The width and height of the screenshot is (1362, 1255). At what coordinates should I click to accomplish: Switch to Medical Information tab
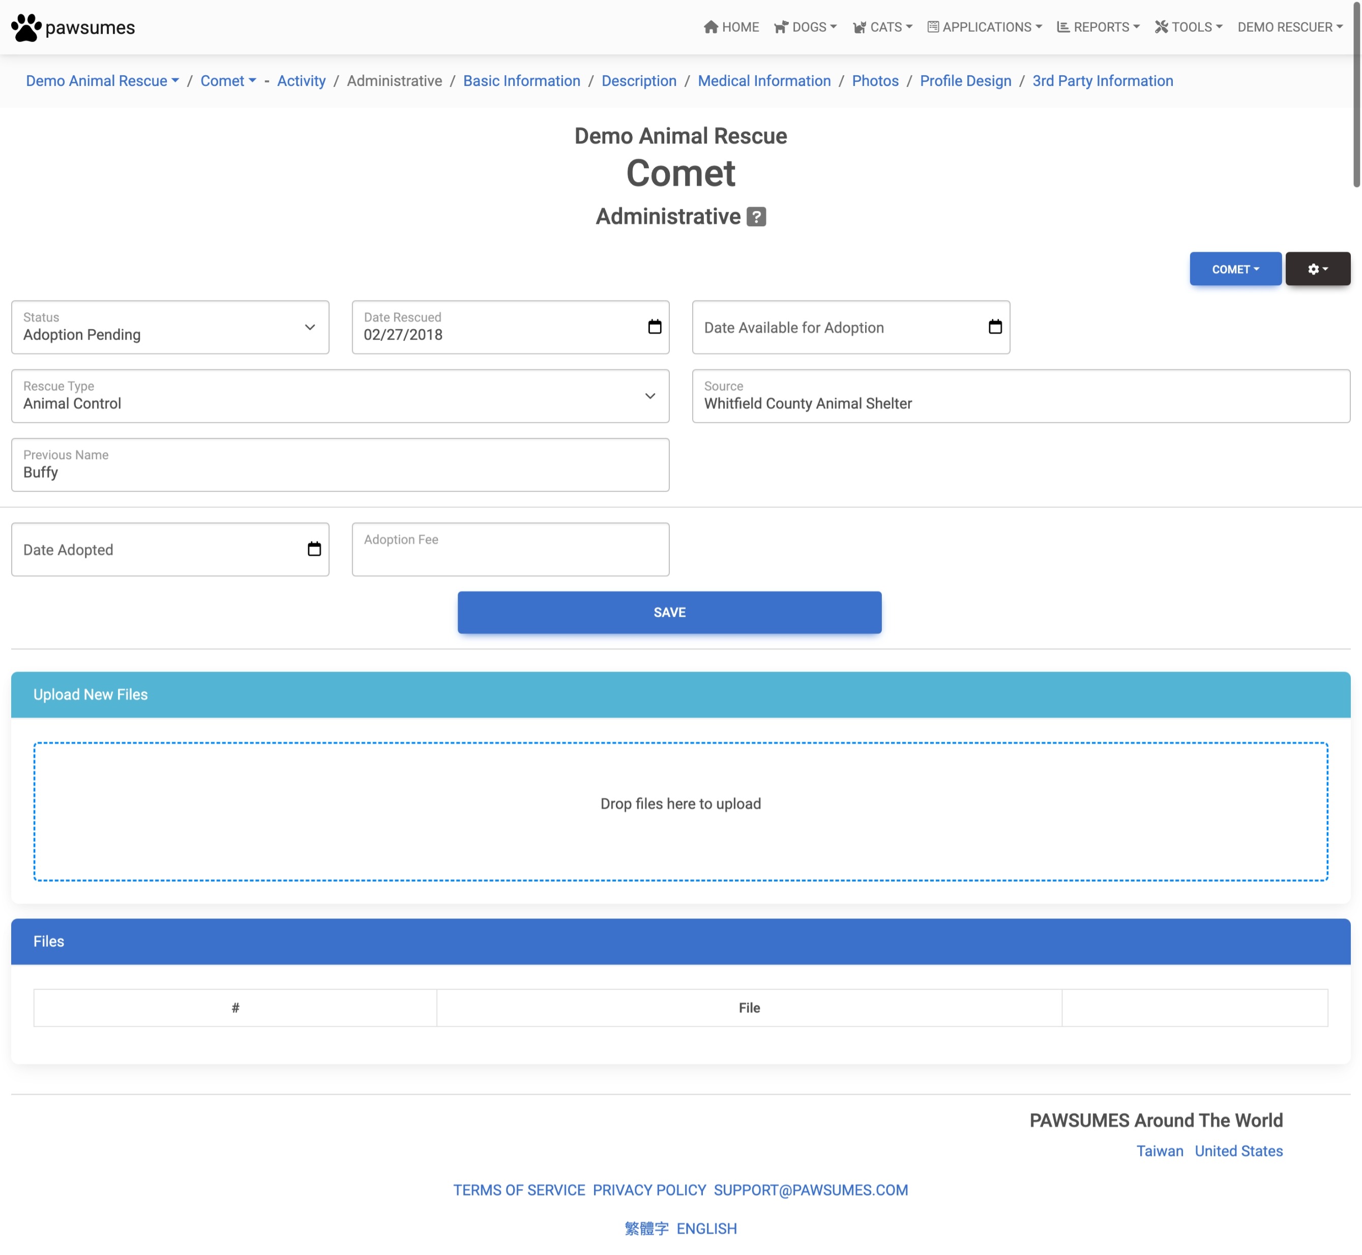coord(763,81)
